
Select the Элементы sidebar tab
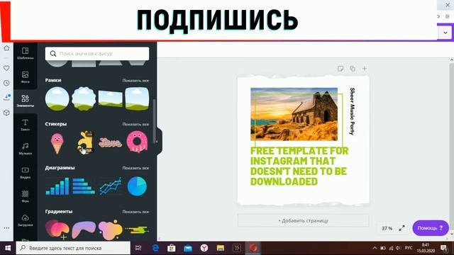(x=26, y=101)
